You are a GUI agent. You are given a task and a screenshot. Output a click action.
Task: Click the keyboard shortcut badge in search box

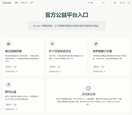[x=103, y=3]
